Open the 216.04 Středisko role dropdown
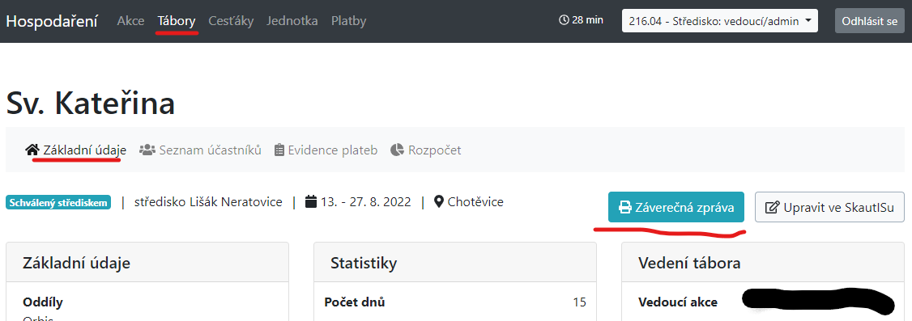912x321 pixels. coord(719,21)
